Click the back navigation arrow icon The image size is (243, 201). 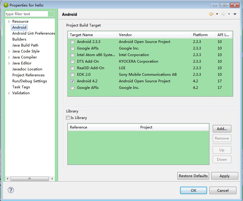pos(211,14)
